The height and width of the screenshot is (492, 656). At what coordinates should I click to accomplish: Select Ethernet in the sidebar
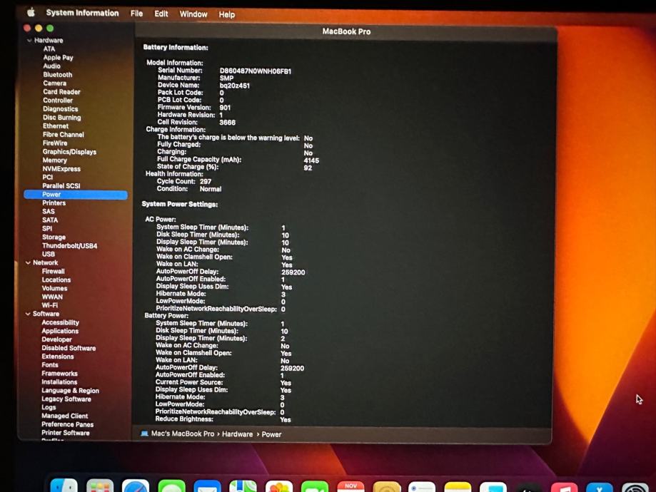click(x=56, y=126)
